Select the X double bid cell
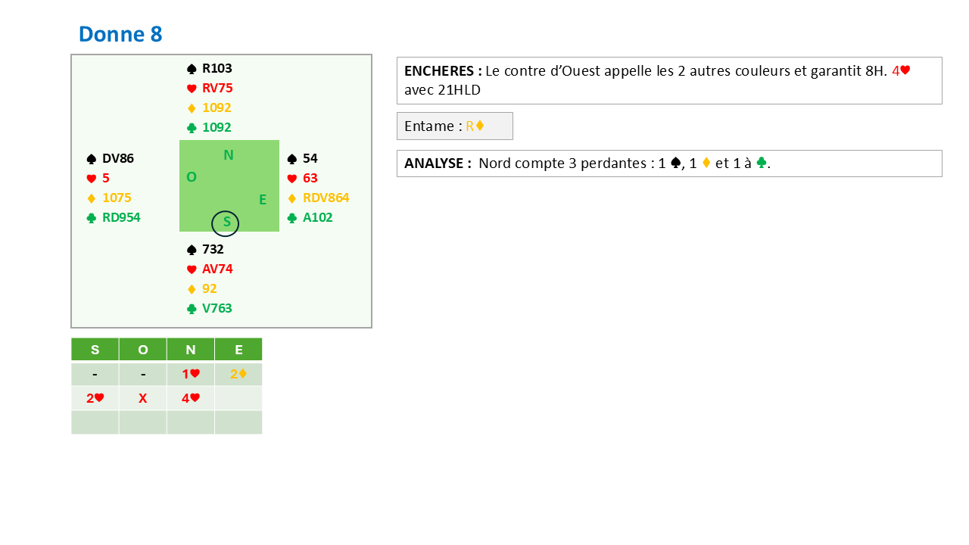Screen dimensions: 969x545 coord(142,398)
